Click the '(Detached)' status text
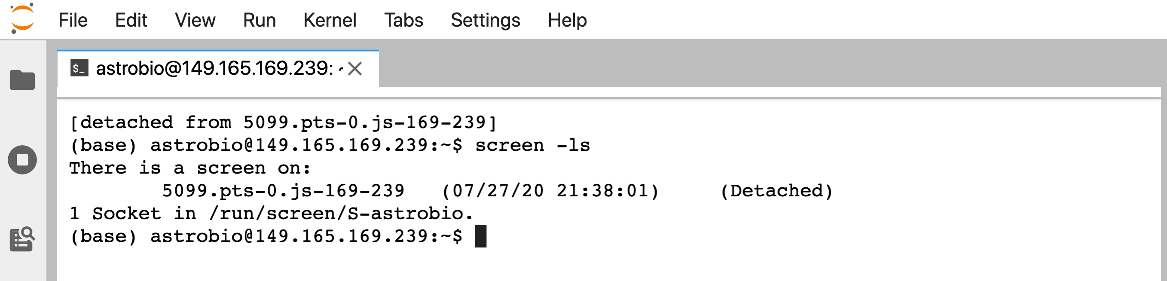Image resolution: width=1167 pixels, height=281 pixels. [x=777, y=191]
